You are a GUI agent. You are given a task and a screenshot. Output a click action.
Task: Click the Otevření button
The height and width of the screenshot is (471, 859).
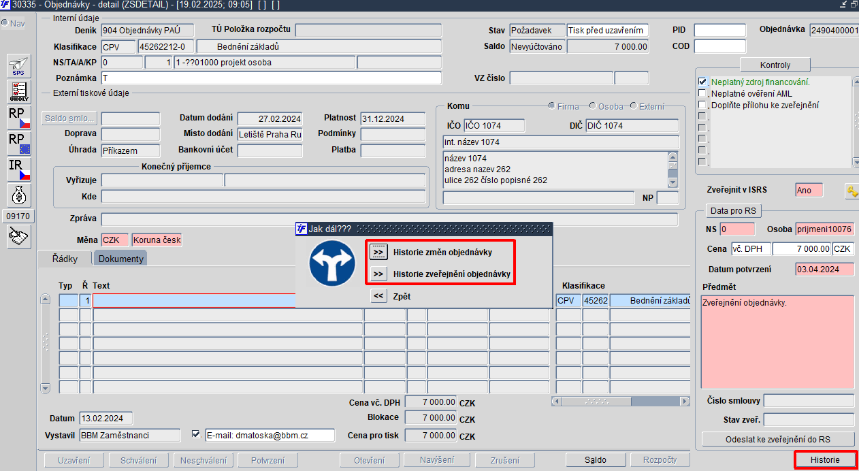[369, 460]
